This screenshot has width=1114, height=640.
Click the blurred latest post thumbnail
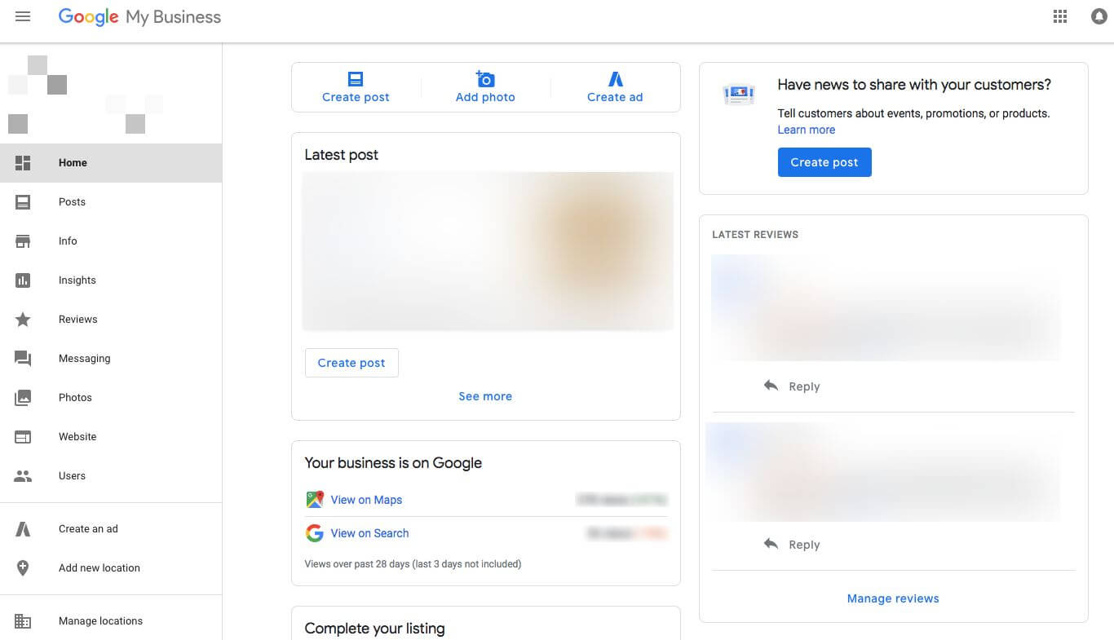point(487,251)
